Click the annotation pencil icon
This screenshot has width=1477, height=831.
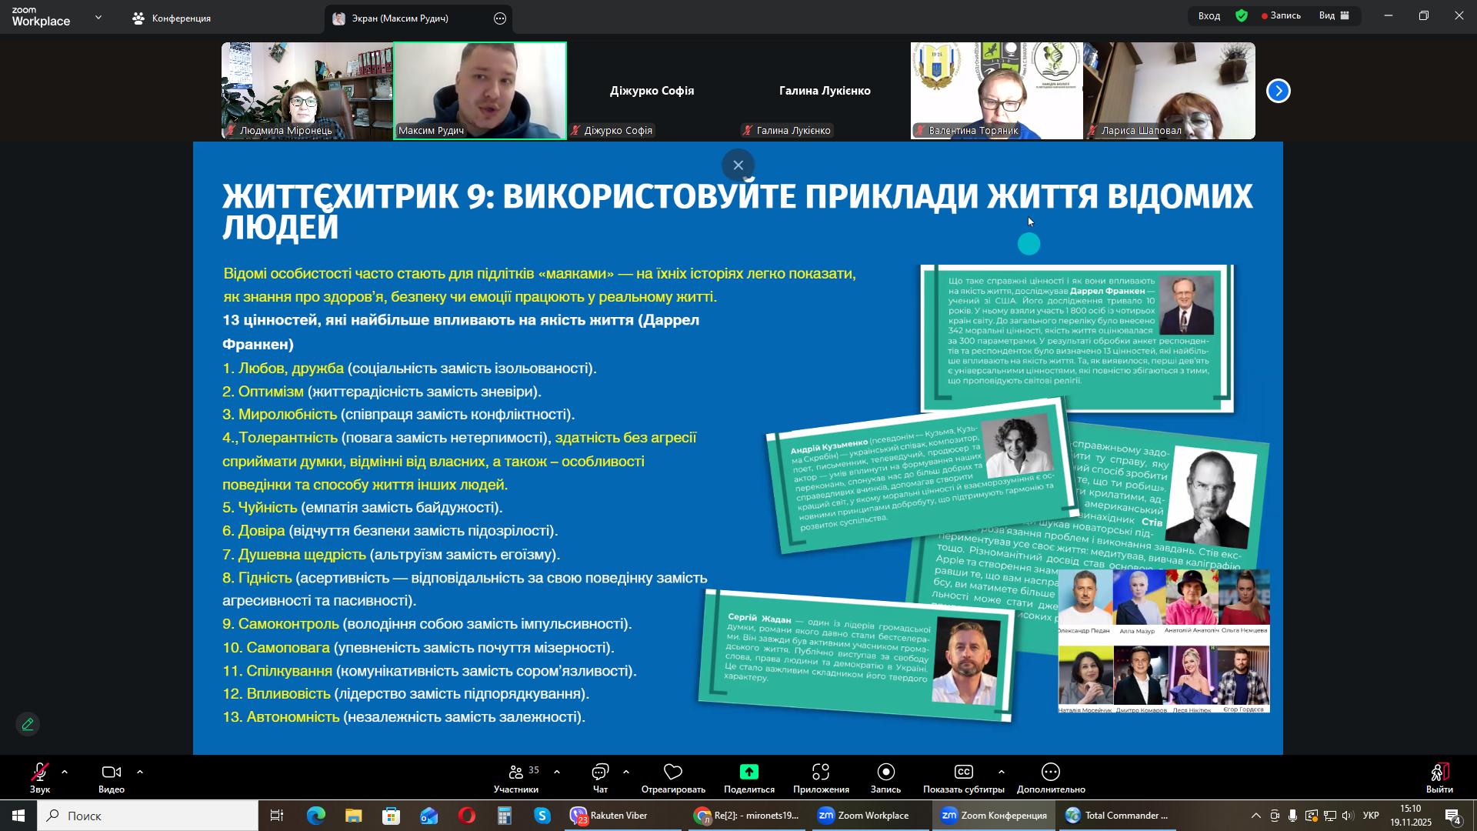pos(28,725)
